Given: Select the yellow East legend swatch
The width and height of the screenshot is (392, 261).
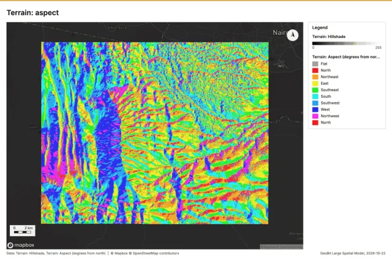Looking at the screenshot, I should 315,83.
